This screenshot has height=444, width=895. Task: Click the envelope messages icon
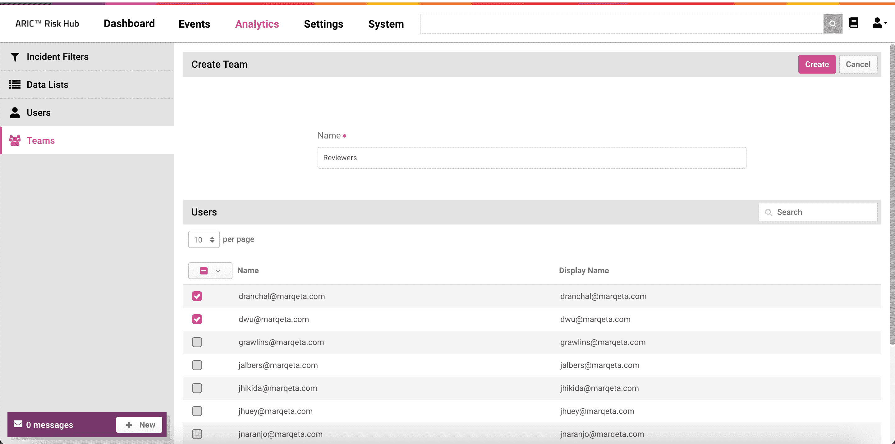[18, 424]
